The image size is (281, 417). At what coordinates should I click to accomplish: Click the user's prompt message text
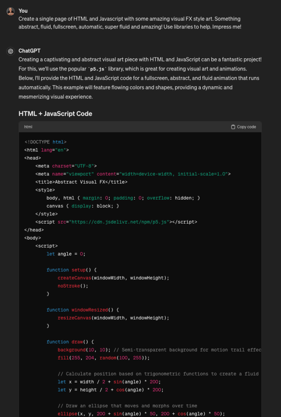pos(130,23)
